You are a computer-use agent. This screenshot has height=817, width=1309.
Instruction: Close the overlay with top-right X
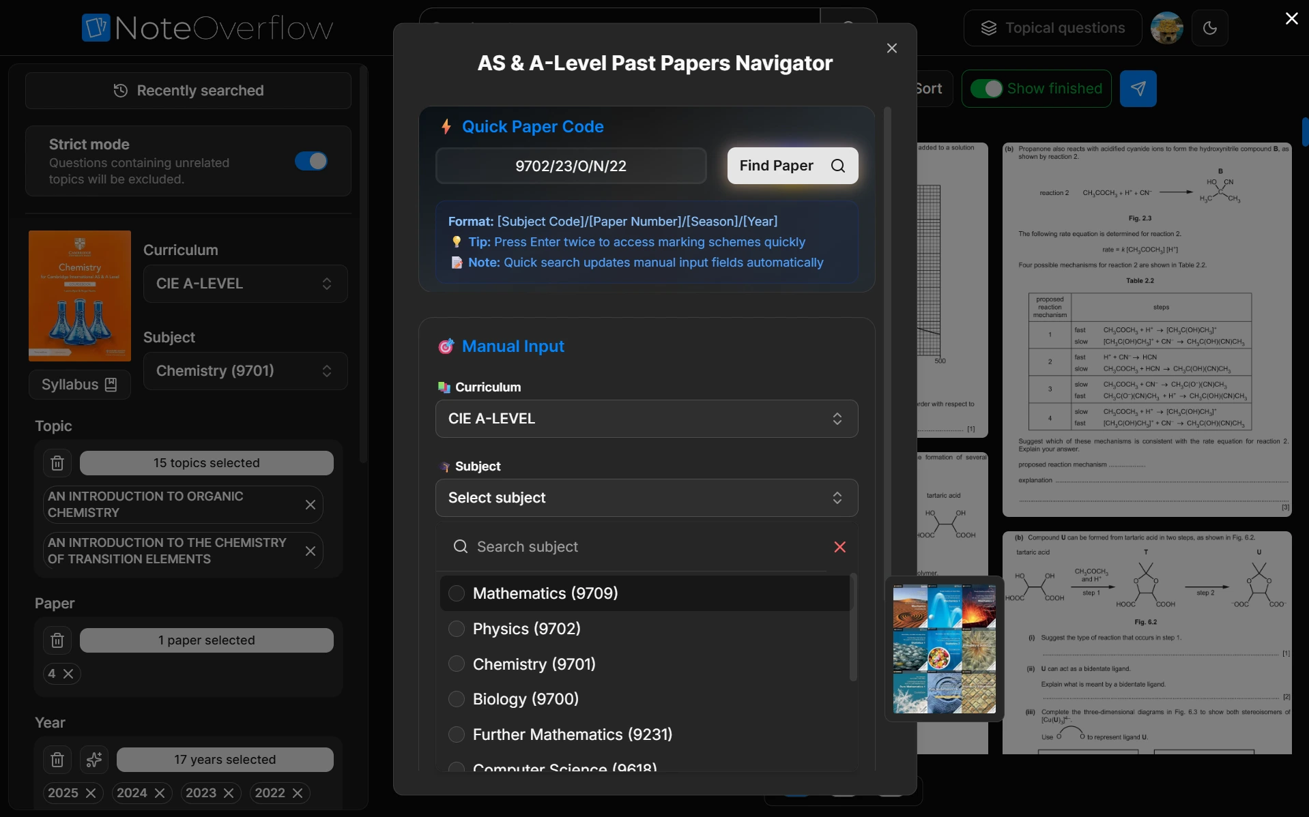pos(1291,18)
